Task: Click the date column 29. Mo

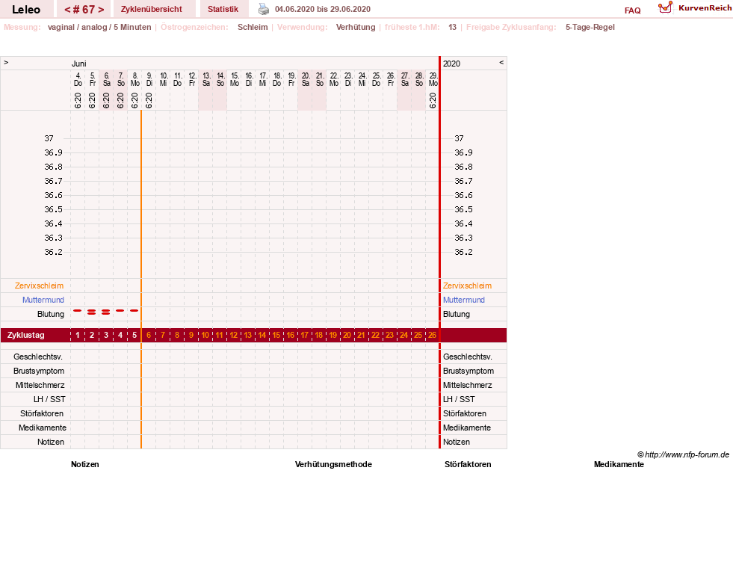Action: (433, 79)
